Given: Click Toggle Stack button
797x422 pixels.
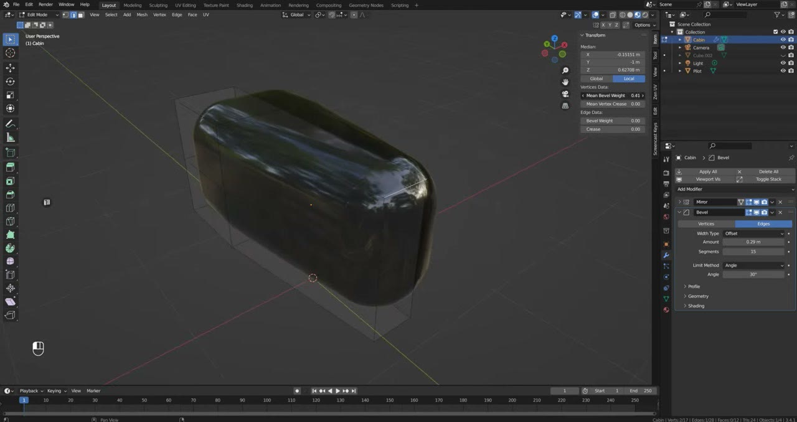Looking at the screenshot, I should coord(765,179).
